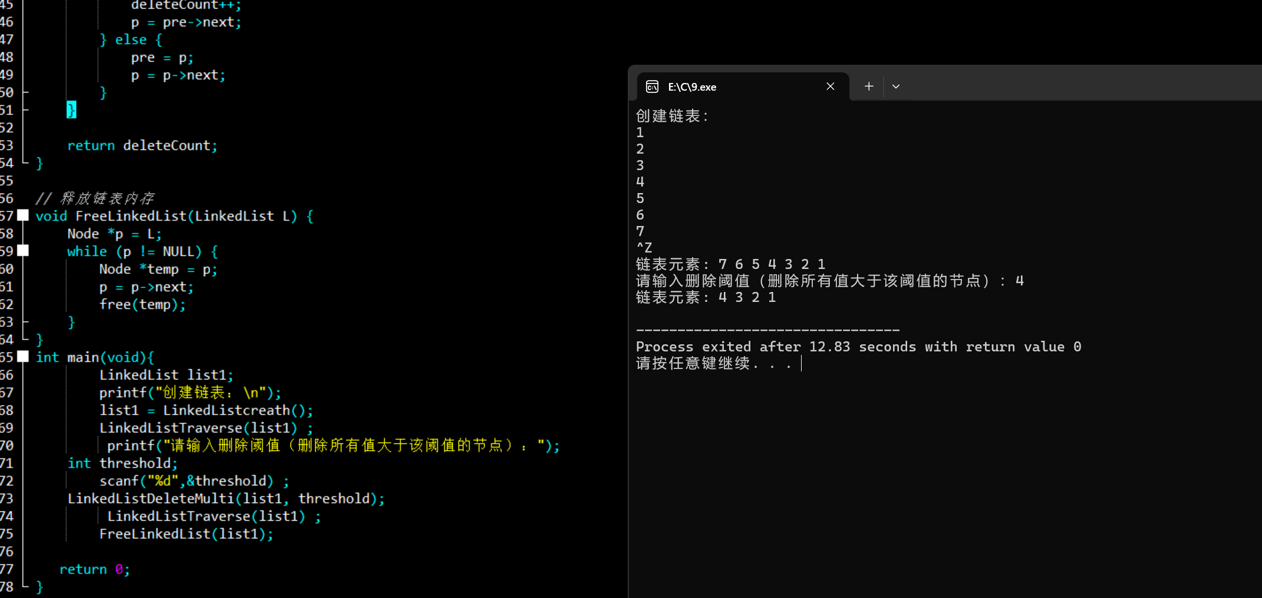Click the command prompt icon on the terminal tab
This screenshot has height=598, width=1262.
click(652, 86)
